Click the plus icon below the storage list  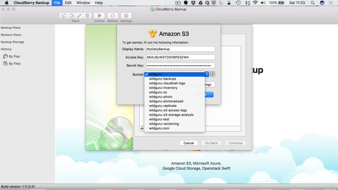(x=142, y=129)
